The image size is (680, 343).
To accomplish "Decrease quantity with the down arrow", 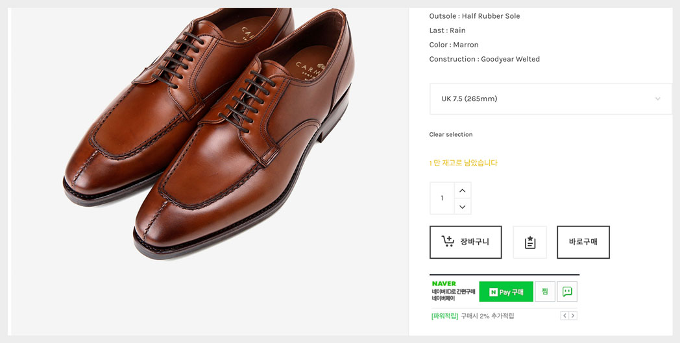I will click(x=462, y=206).
